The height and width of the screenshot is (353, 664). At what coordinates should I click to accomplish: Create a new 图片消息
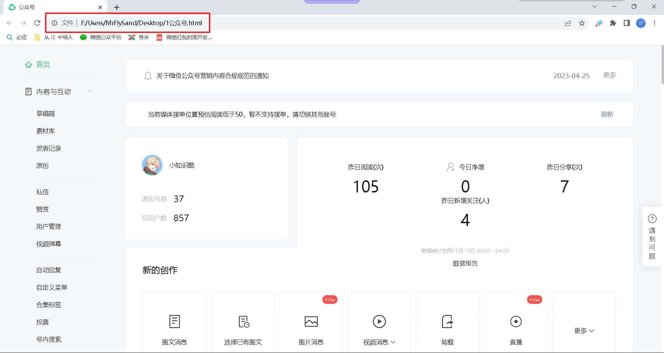(311, 322)
